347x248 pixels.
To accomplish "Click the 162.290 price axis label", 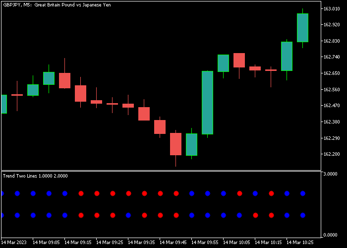I will [x=331, y=138].
